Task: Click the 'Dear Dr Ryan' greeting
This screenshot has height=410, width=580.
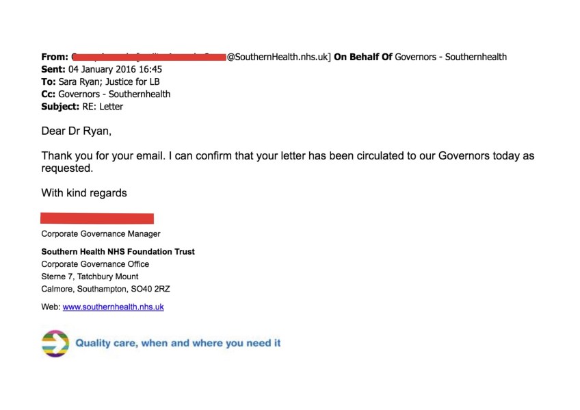Action: tap(76, 131)
